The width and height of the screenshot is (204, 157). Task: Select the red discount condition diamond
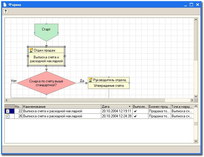click(x=46, y=83)
